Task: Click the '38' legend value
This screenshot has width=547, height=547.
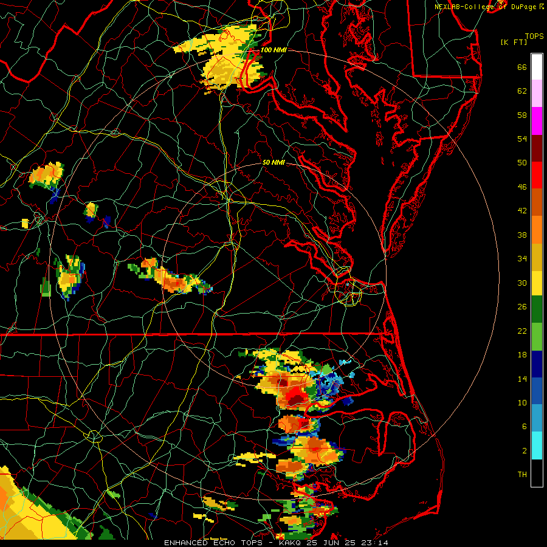Action: tap(522, 235)
